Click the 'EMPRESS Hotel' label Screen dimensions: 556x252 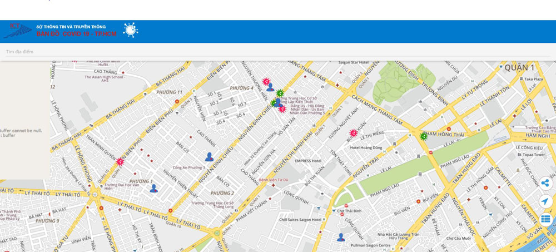(x=308, y=161)
